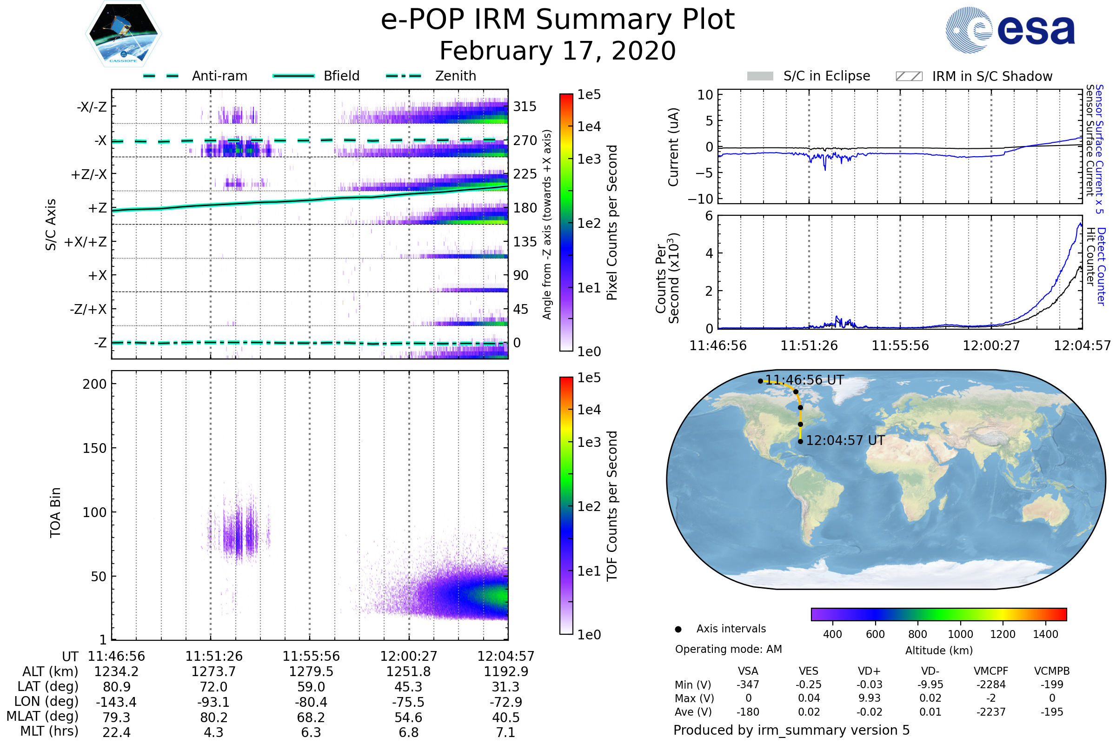Screen dimensions: 1116x744
Task: Click the February 17, 2020 date heading
Action: click(x=558, y=51)
